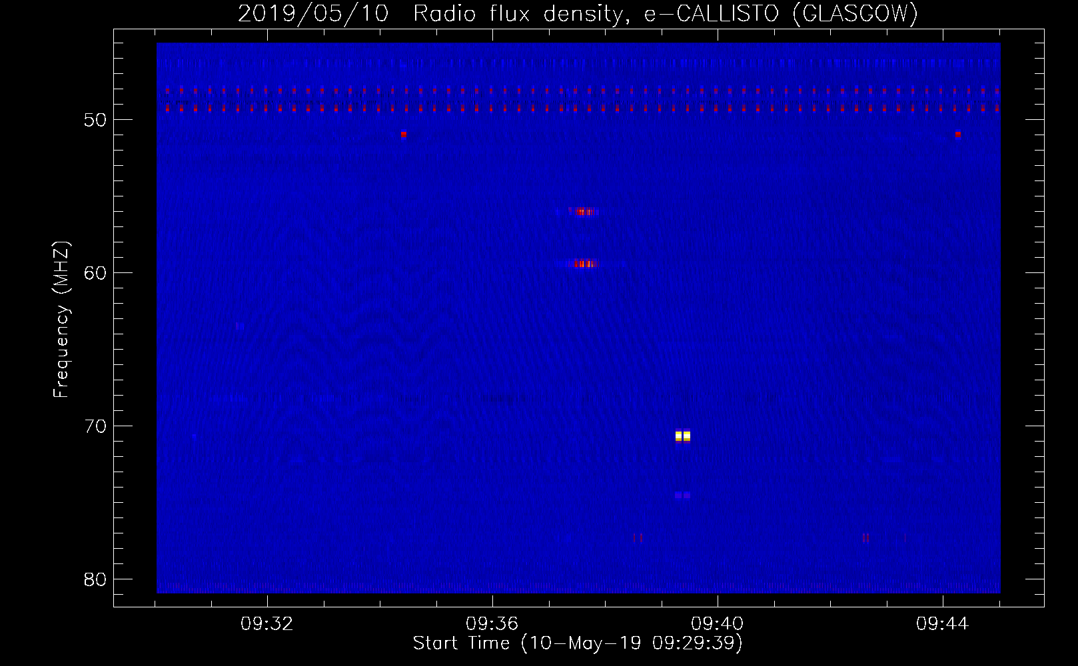Click the red burst just below 60 MHz
The image size is (1078, 666).
click(x=585, y=264)
